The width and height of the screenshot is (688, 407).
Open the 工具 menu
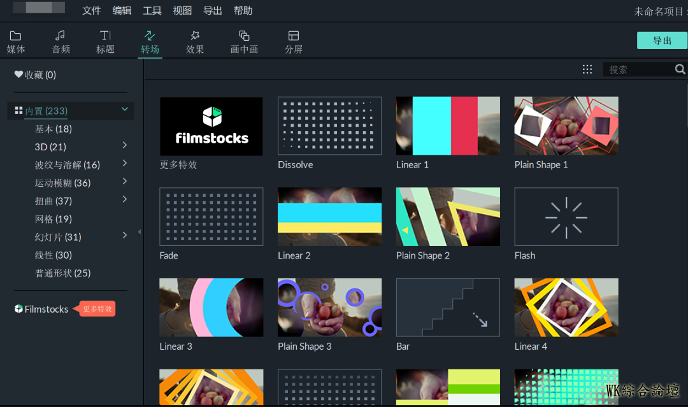click(x=152, y=11)
